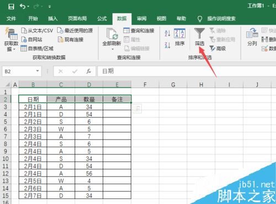Select row 2 header
The width and height of the screenshot is (276, 204).
click(6, 99)
